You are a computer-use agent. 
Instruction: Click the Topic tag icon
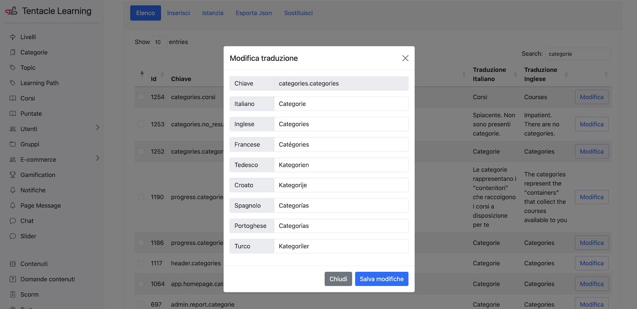pos(12,68)
